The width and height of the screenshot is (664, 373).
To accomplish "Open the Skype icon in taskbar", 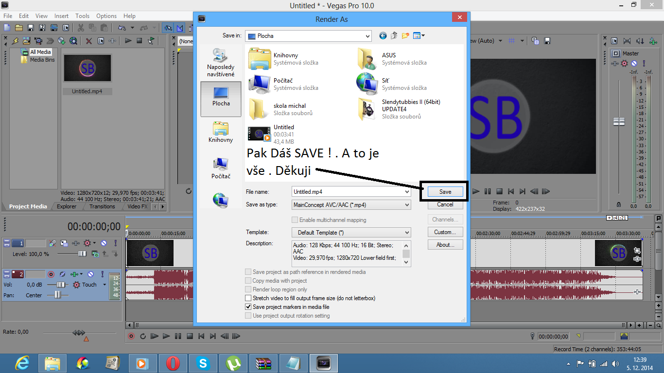I will point(203,363).
